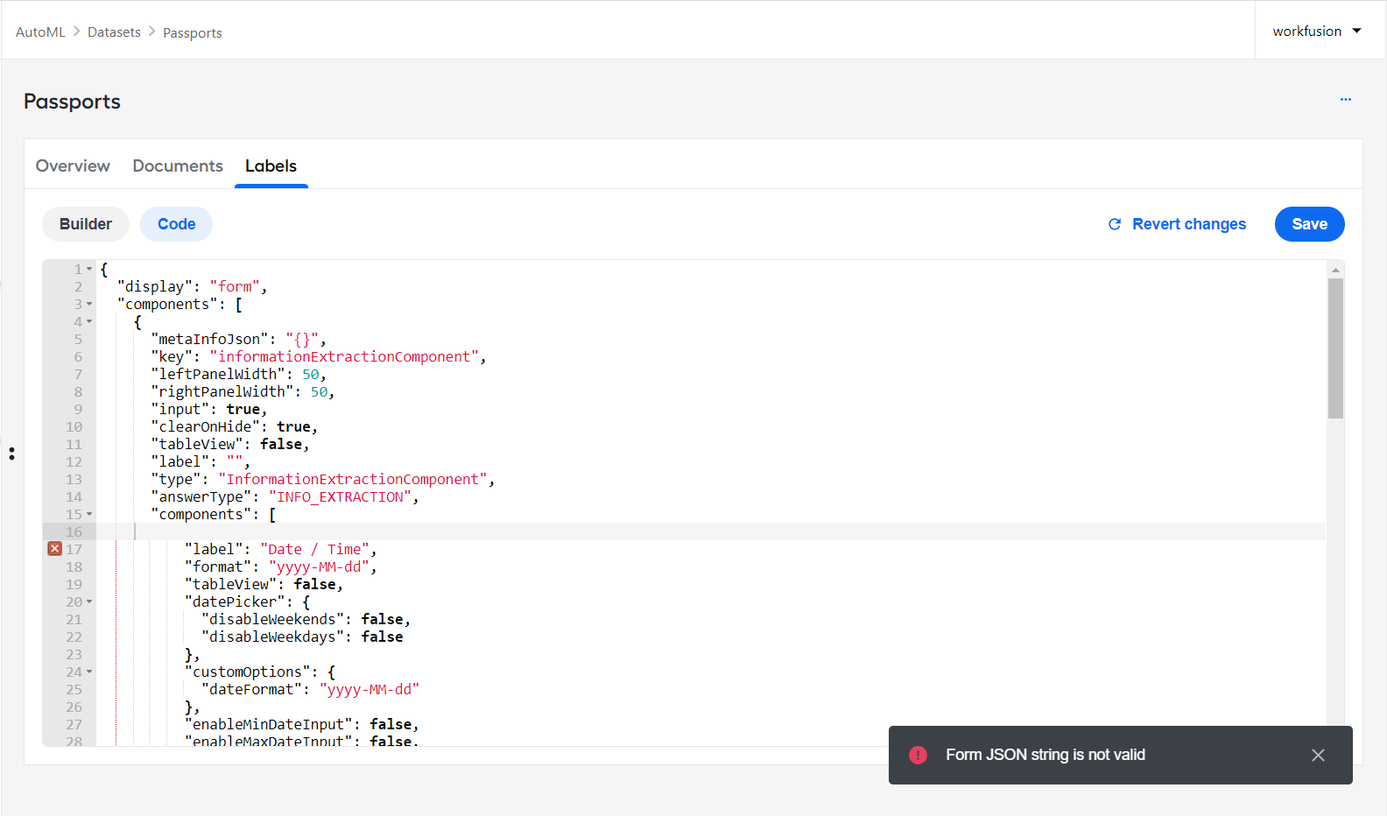Image resolution: width=1387 pixels, height=816 pixels.
Task: Open the workfusion account dropdown
Action: pyautogui.click(x=1317, y=31)
